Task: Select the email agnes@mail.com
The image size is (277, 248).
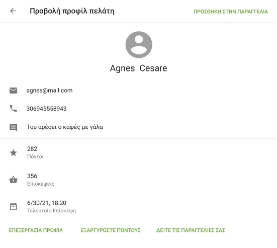Action: [x=49, y=91]
